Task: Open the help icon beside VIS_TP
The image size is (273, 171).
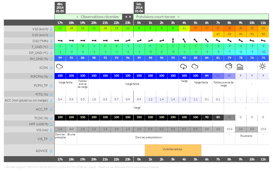Action: (51, 139)
